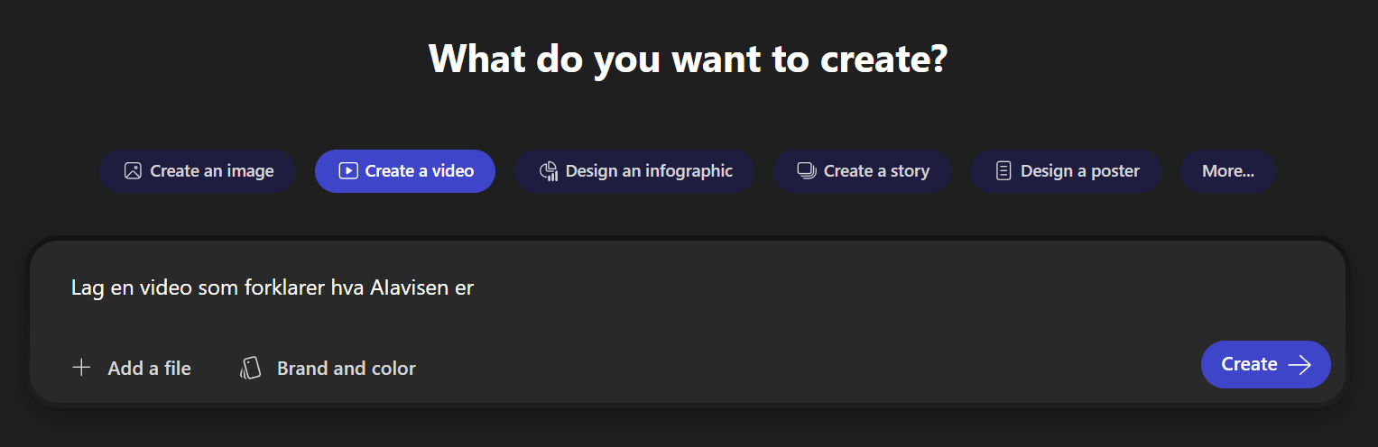
Task: Expand the "More..." creation options
Action: coord(1228,171)
